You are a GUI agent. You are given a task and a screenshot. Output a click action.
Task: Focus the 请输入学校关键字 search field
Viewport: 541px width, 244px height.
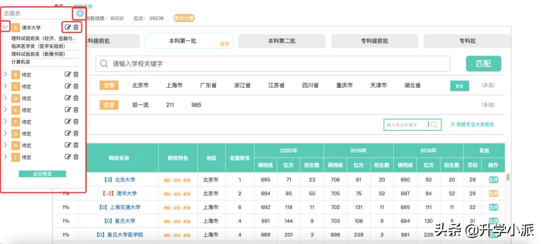(x=273, y=64)
